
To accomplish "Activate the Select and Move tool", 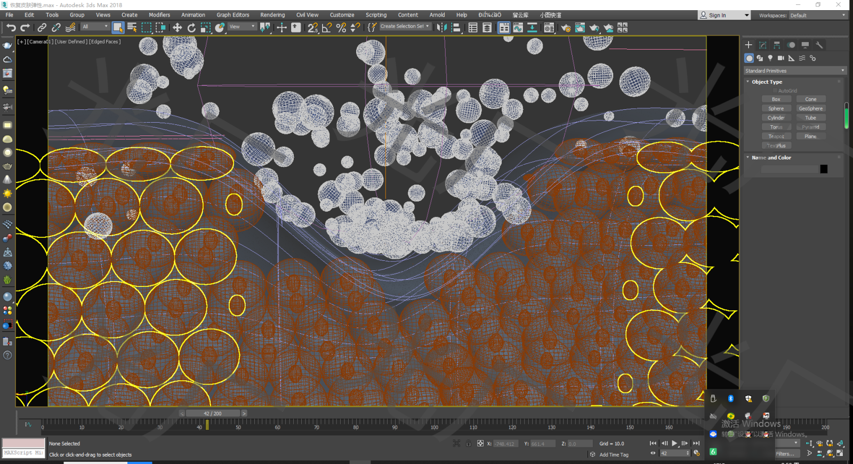I will pyautogui.click(x=177, y=27).
